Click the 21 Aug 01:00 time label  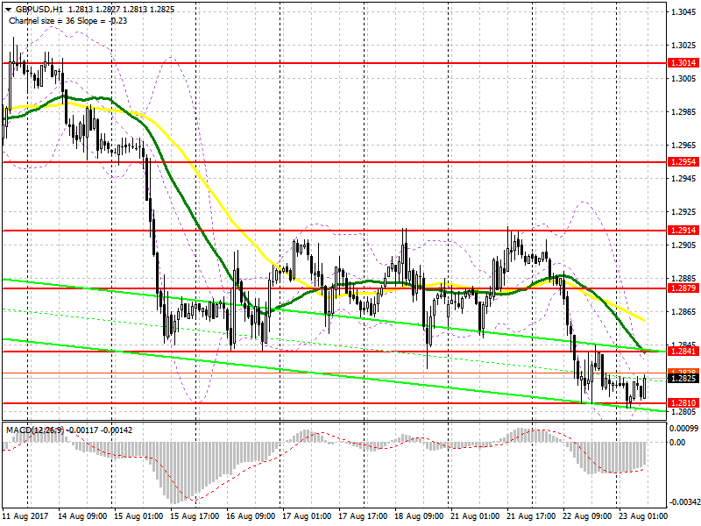[x=475, y=516]
